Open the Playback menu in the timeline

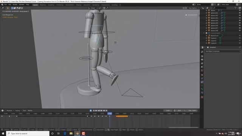pyautogui.click(x=10, y=111)
